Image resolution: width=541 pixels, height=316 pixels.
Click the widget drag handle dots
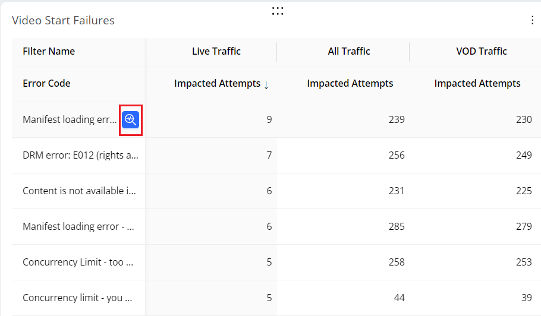[x=277, y=11]
